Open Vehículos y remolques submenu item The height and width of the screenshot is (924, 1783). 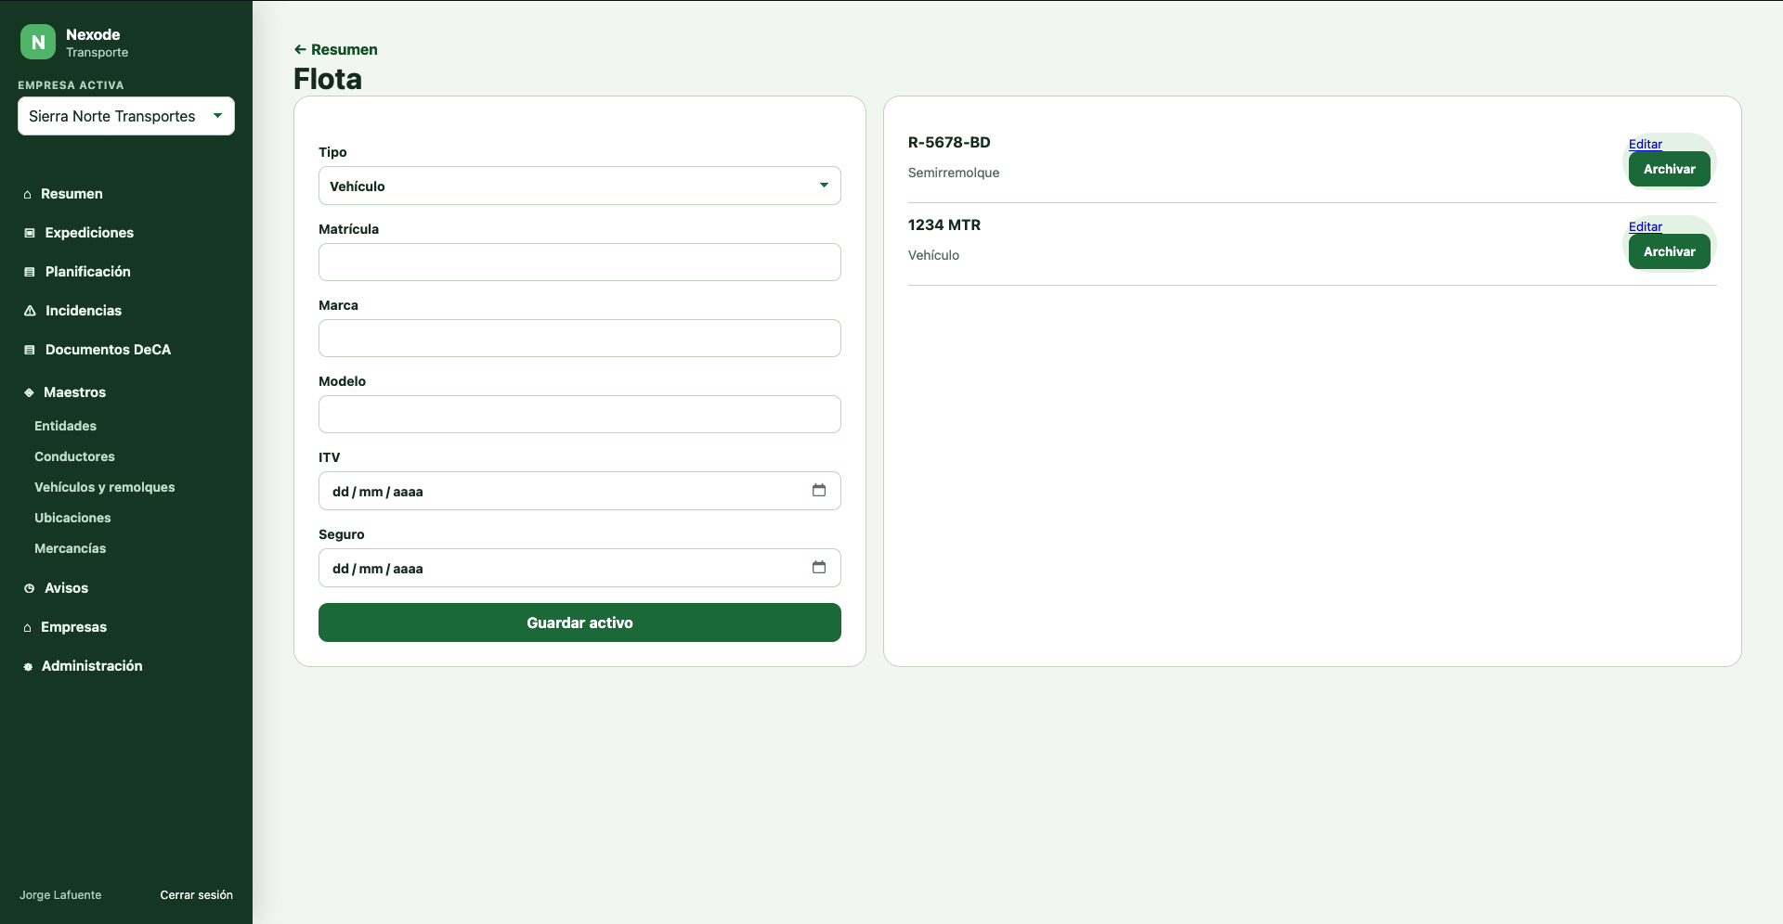click(104, 487)
